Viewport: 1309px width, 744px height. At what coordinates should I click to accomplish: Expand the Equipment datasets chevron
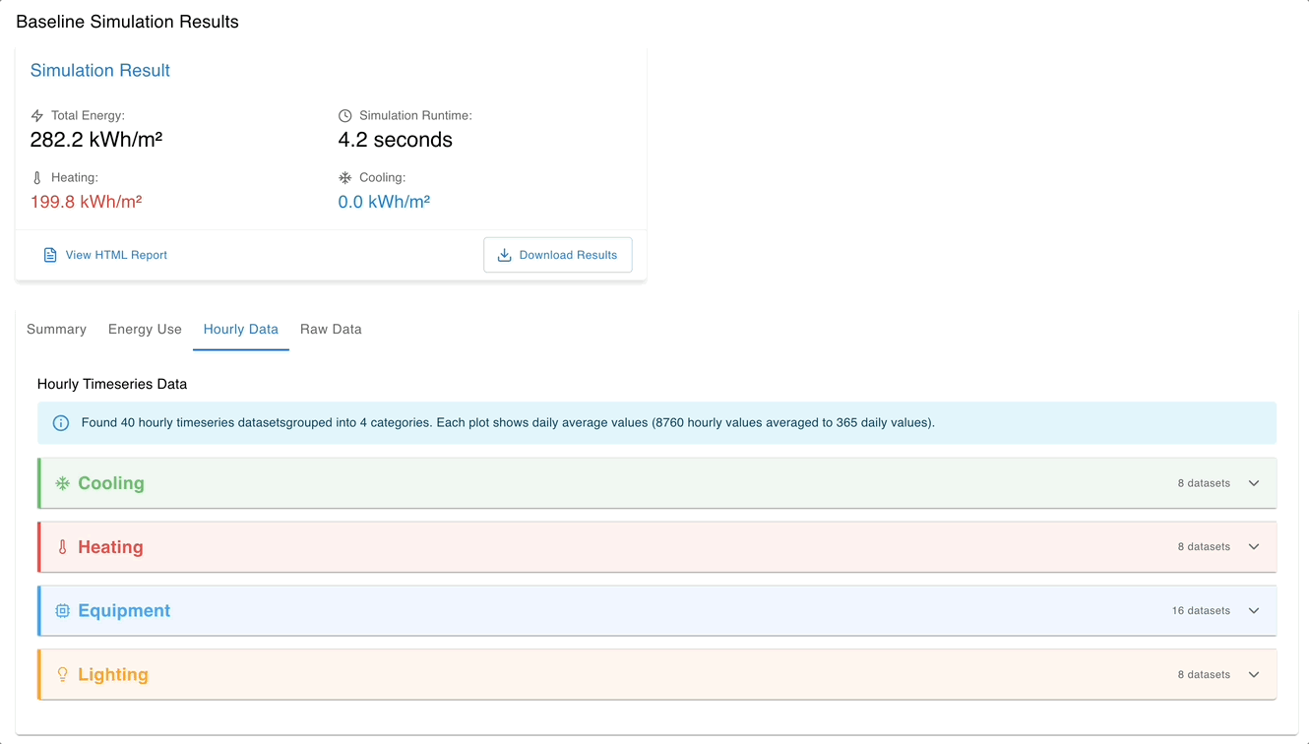(1254, 611)
